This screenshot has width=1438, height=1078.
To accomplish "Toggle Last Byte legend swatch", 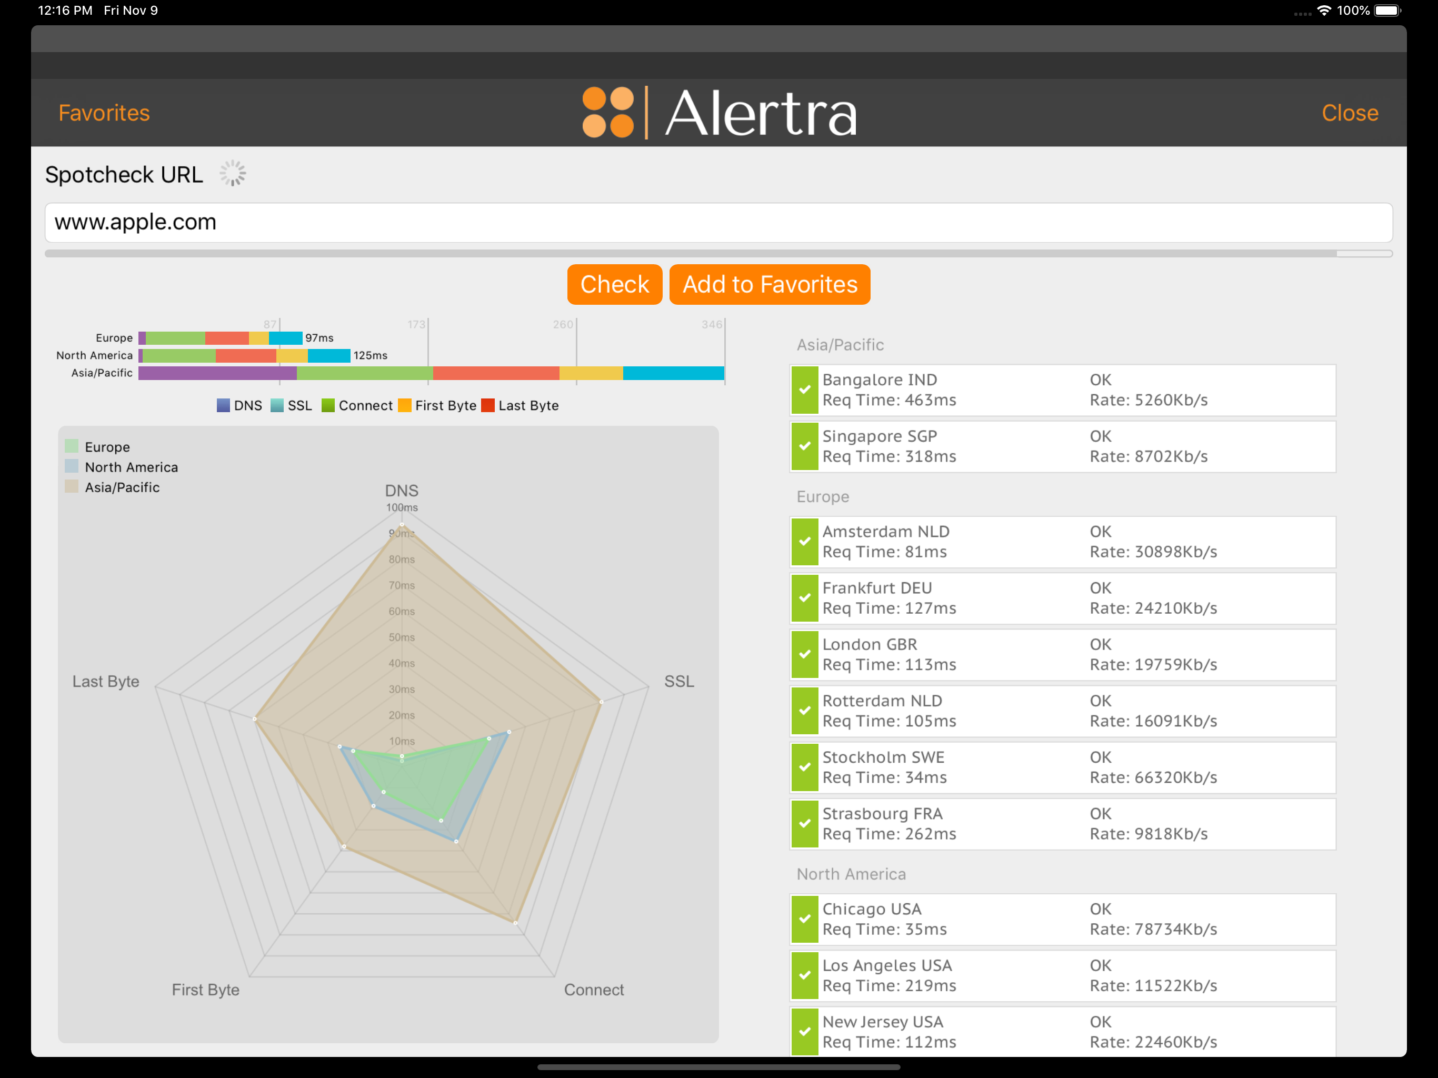I will tap(487, 406).
